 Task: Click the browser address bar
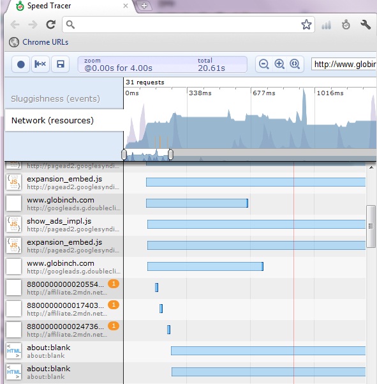pyautogui.click(x=188, y=24)
